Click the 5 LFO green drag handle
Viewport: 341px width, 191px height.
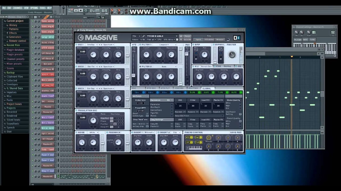pyautogui.click(x=199, y=92)
